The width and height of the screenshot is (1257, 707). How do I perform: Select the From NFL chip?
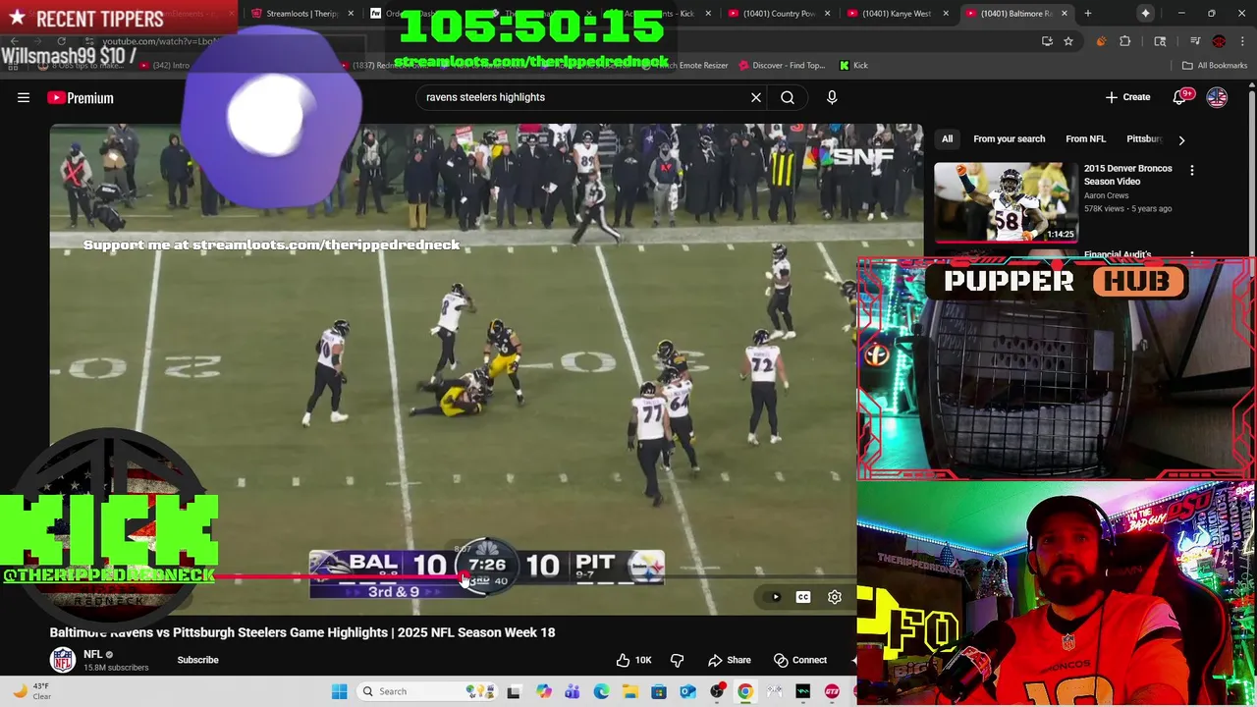point(1085,139)
